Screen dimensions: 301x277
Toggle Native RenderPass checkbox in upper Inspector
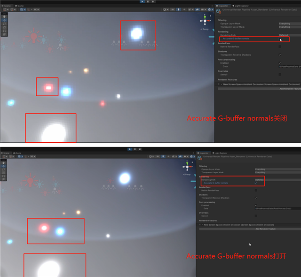pos(280,46)
